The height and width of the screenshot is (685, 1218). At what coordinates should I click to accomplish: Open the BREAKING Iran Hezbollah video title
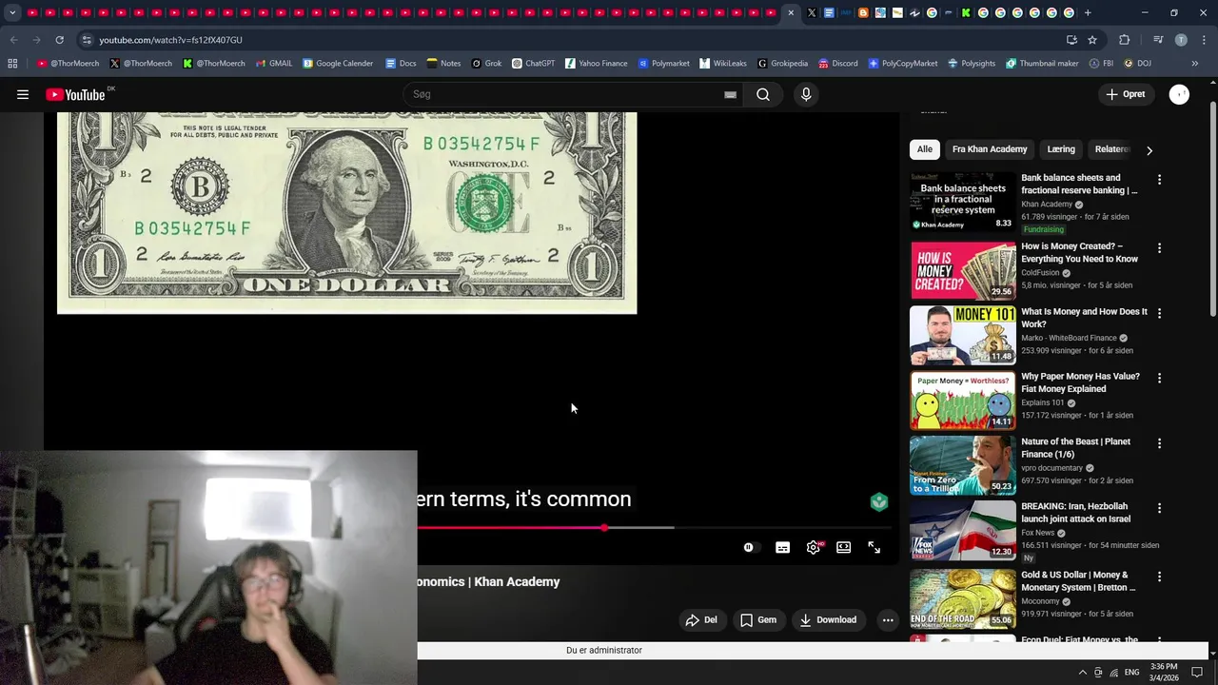1075,513
